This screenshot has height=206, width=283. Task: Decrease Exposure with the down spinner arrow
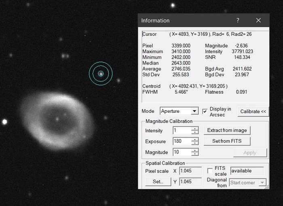coord(195,143)
